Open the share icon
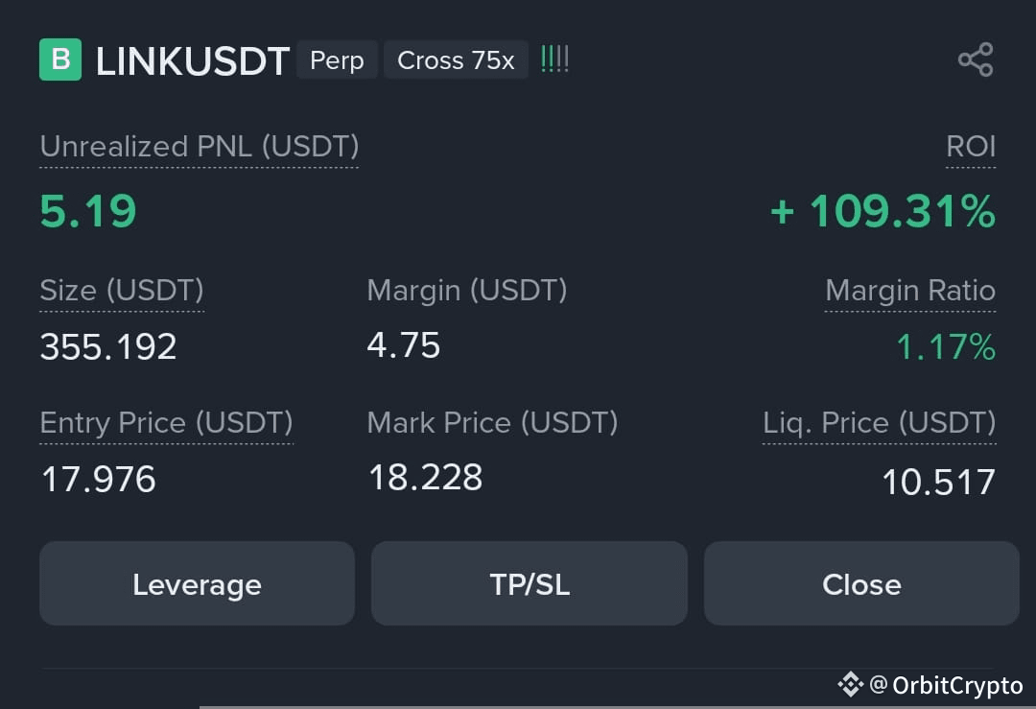Screen dimensions: 1036x709 click(976, 59)
